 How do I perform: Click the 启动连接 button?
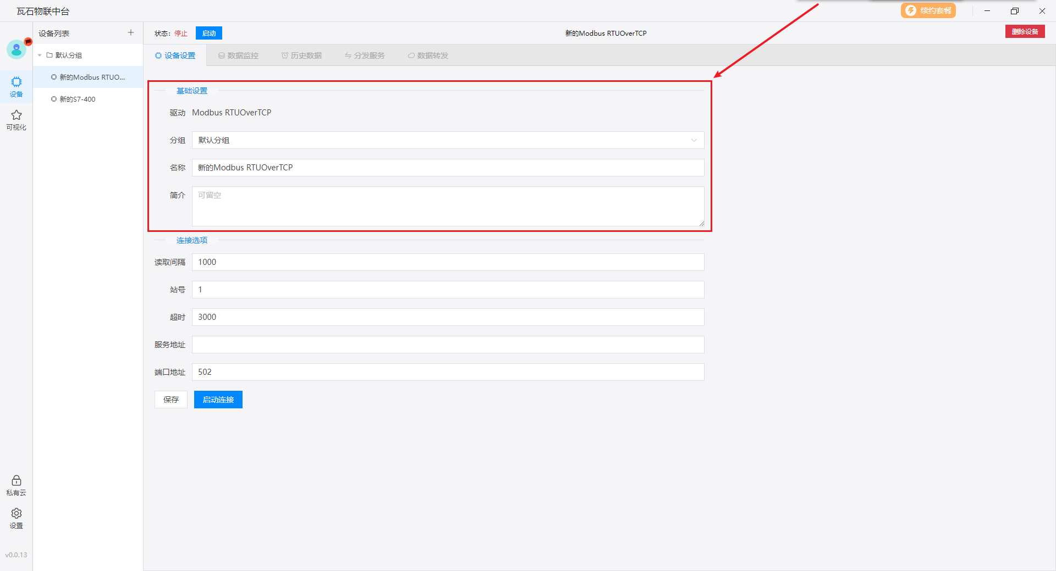tap(218, 400)
